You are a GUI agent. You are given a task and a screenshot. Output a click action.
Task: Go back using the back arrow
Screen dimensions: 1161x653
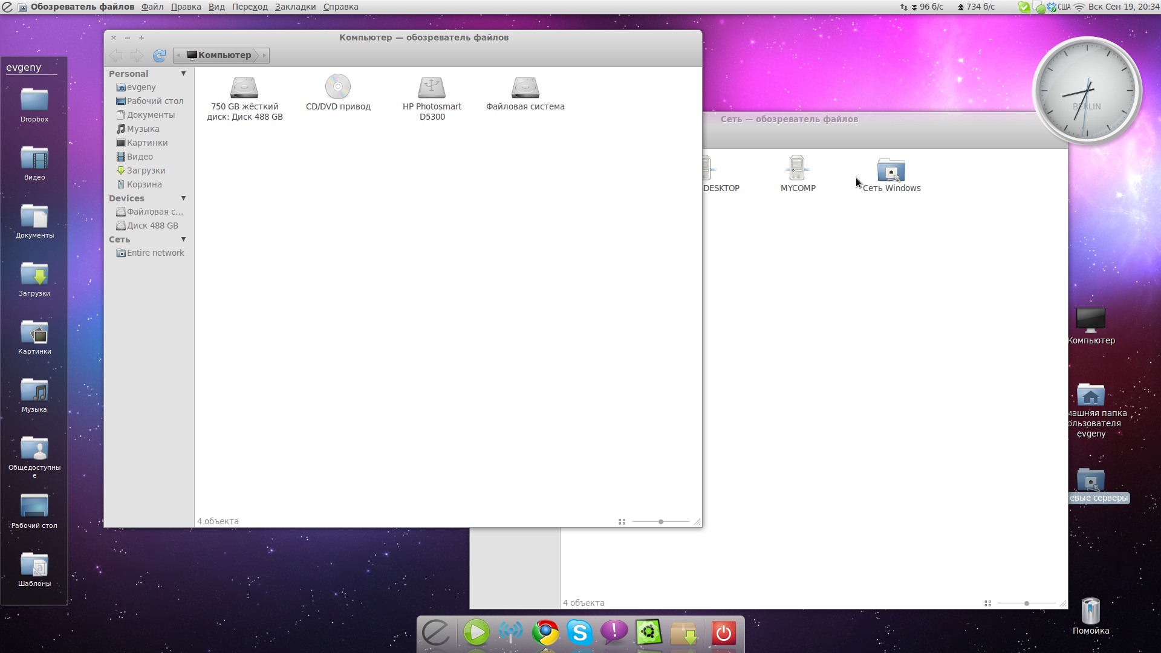pos(116,56)
